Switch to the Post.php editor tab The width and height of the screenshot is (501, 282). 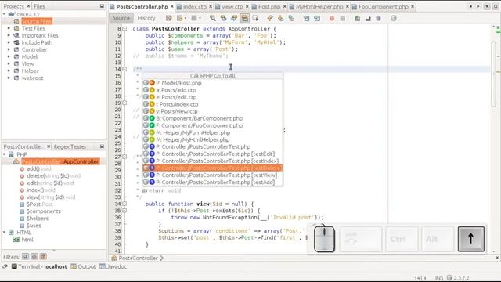269,6
